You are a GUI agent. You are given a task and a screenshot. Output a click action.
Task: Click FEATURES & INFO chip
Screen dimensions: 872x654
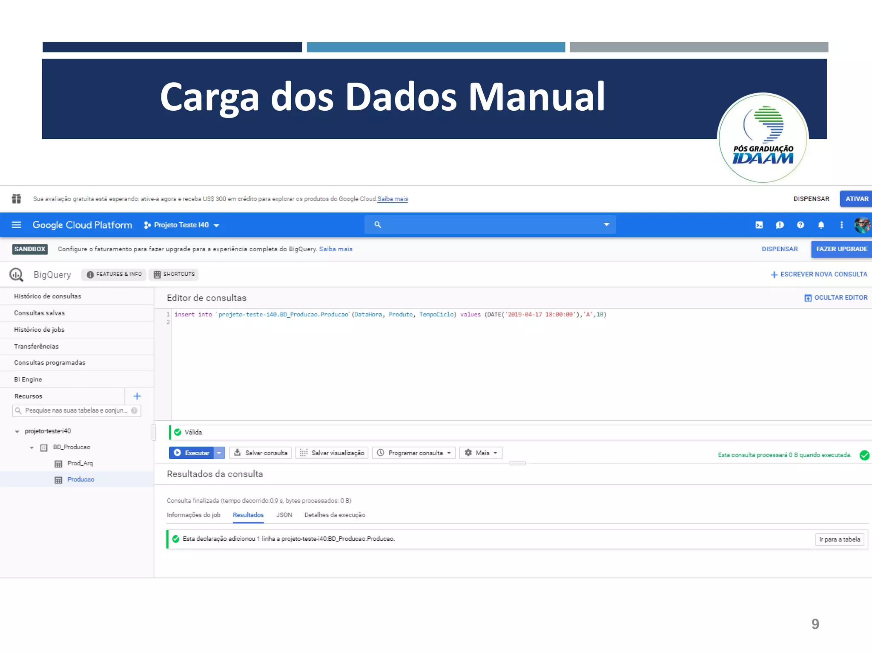pyautogui.click(x=114, y=274)
